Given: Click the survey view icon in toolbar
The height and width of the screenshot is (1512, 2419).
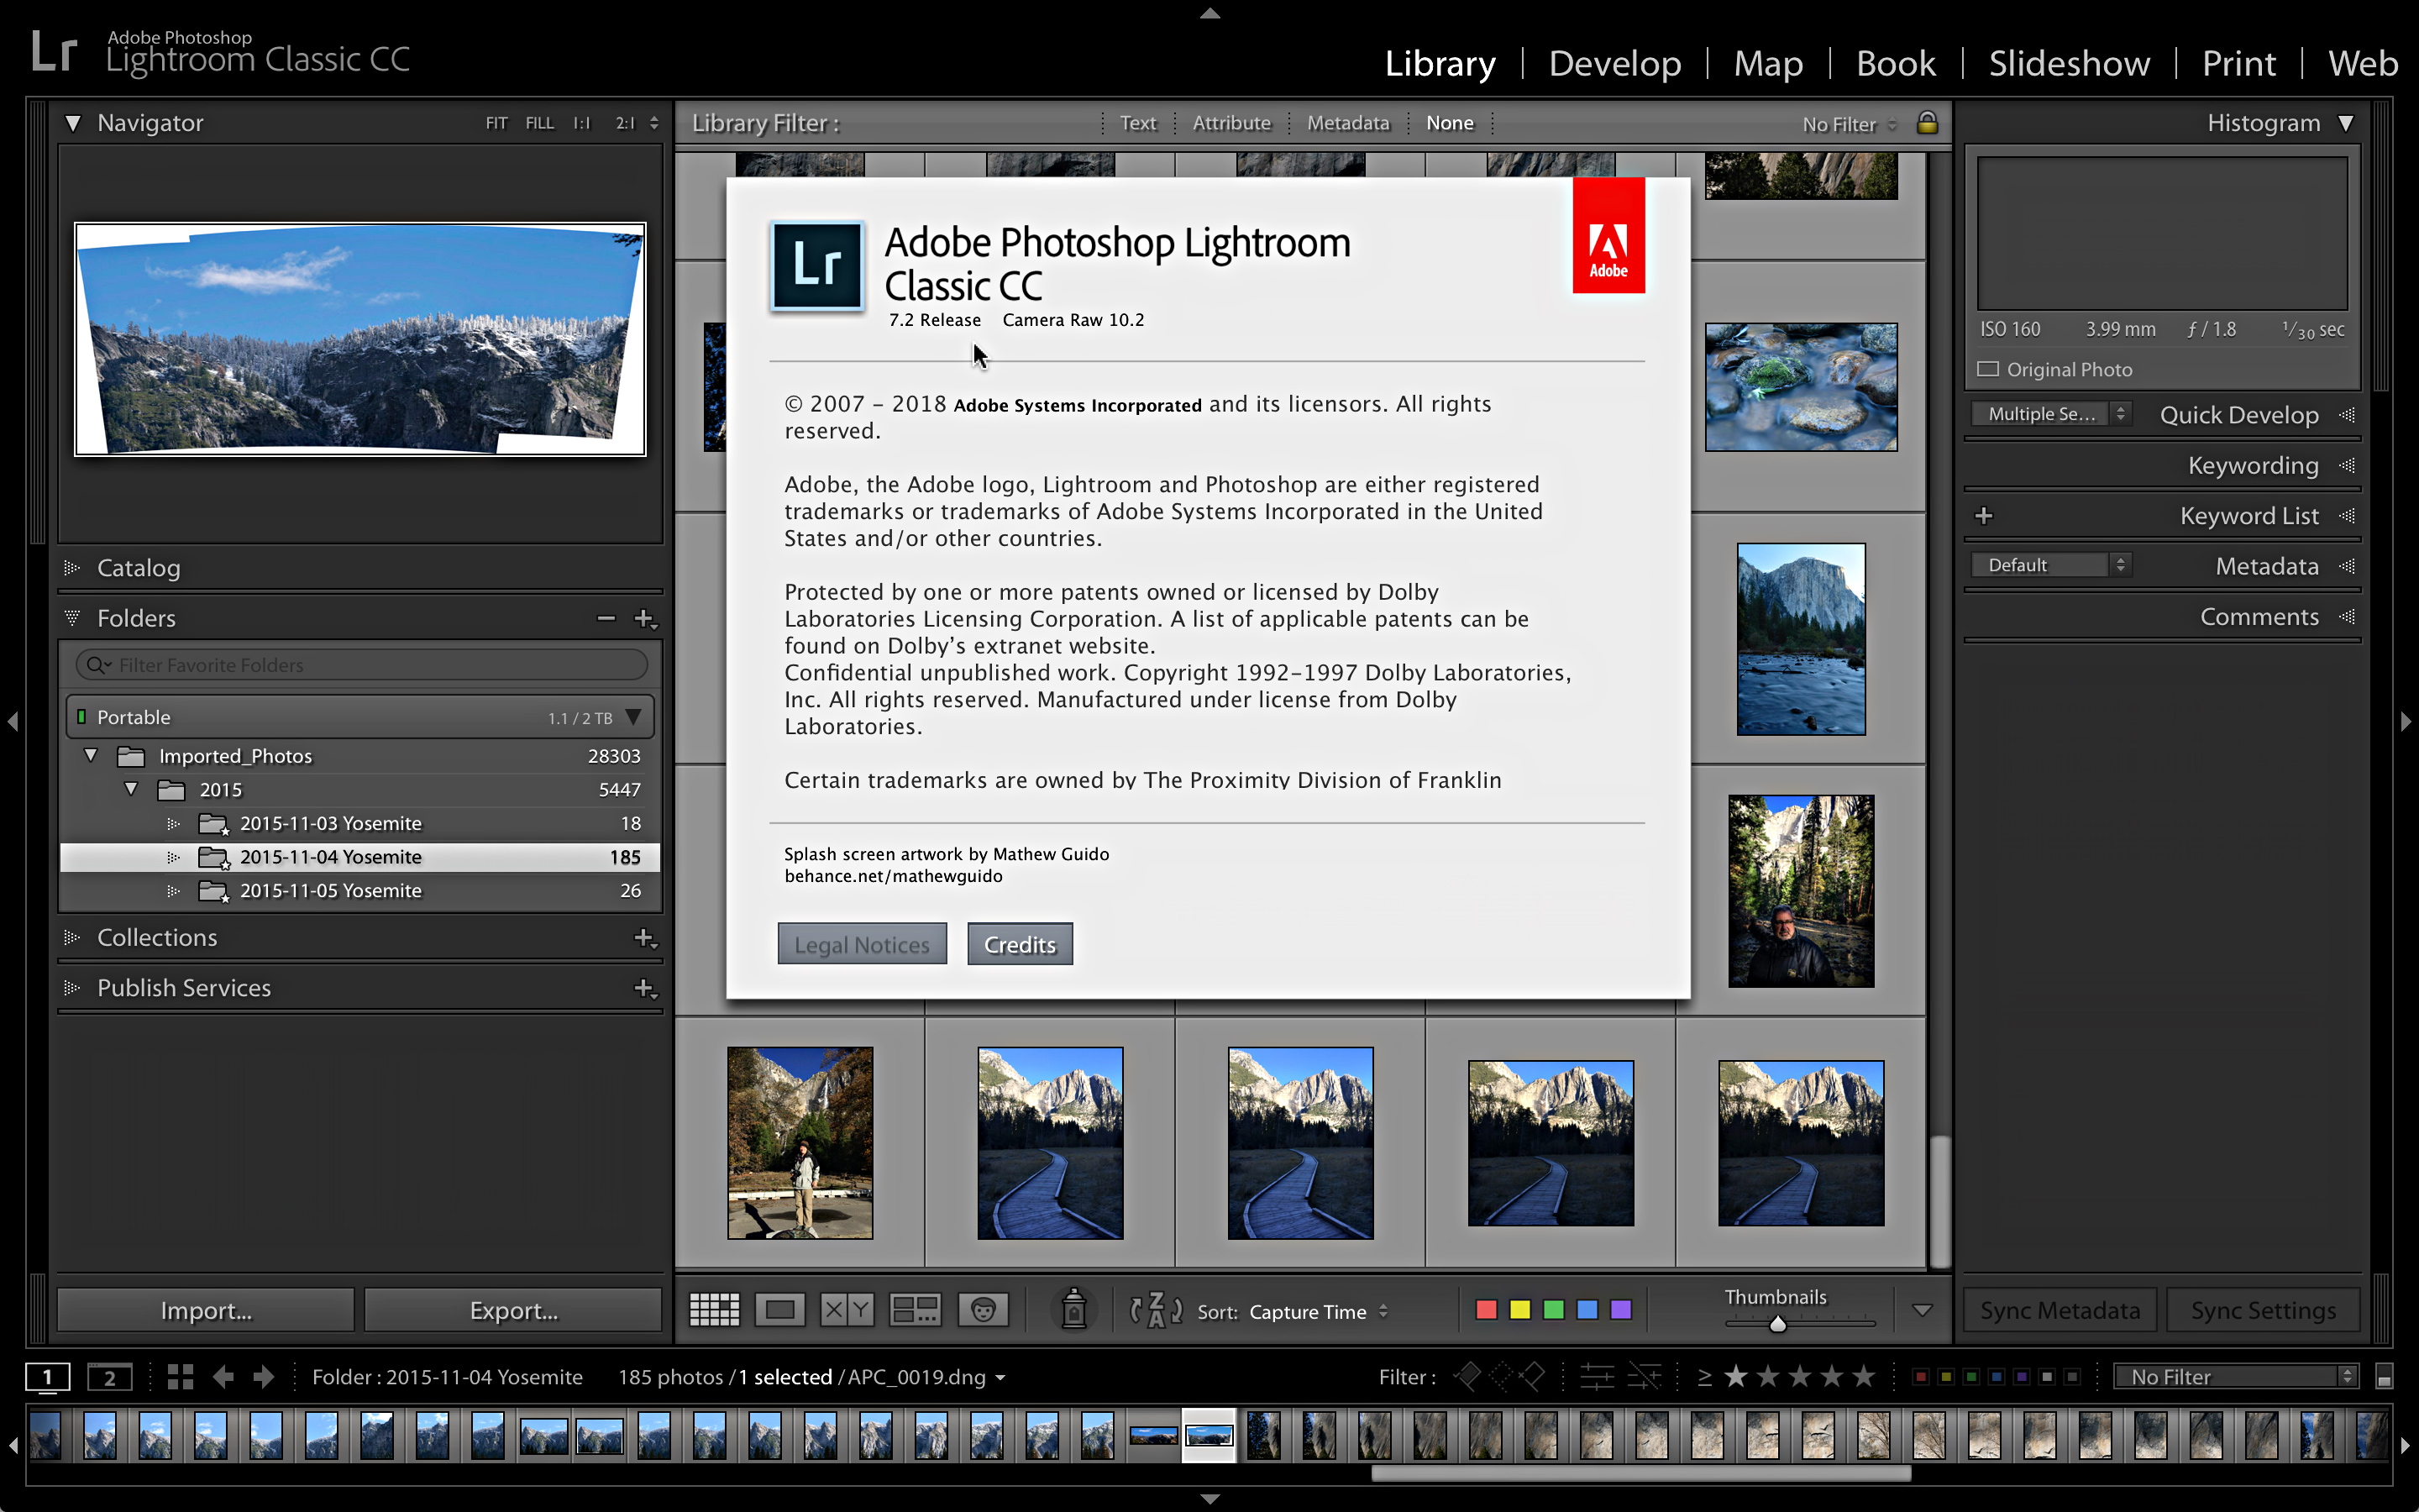Looking at the screenshot, I should coord(915,1310).
